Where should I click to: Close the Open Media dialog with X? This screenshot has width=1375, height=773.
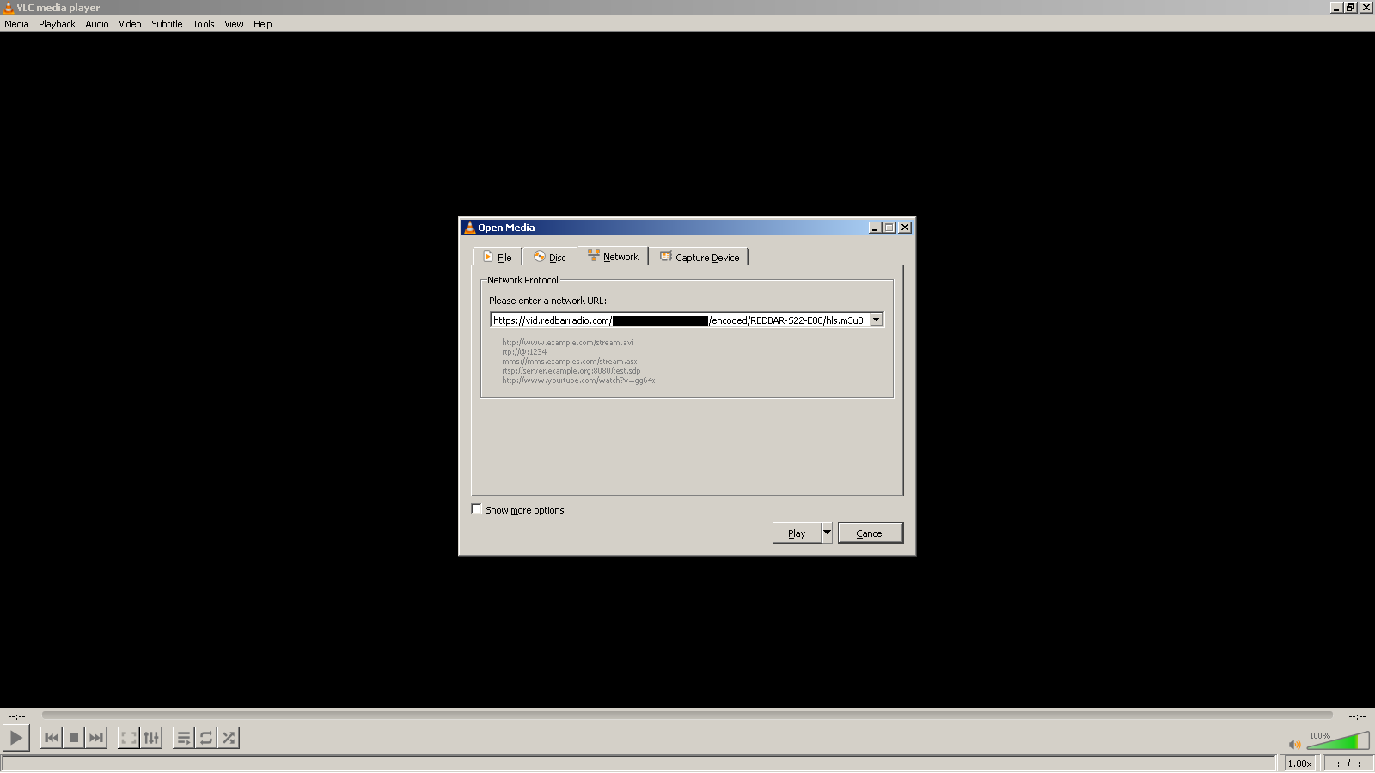click(905, 228)
